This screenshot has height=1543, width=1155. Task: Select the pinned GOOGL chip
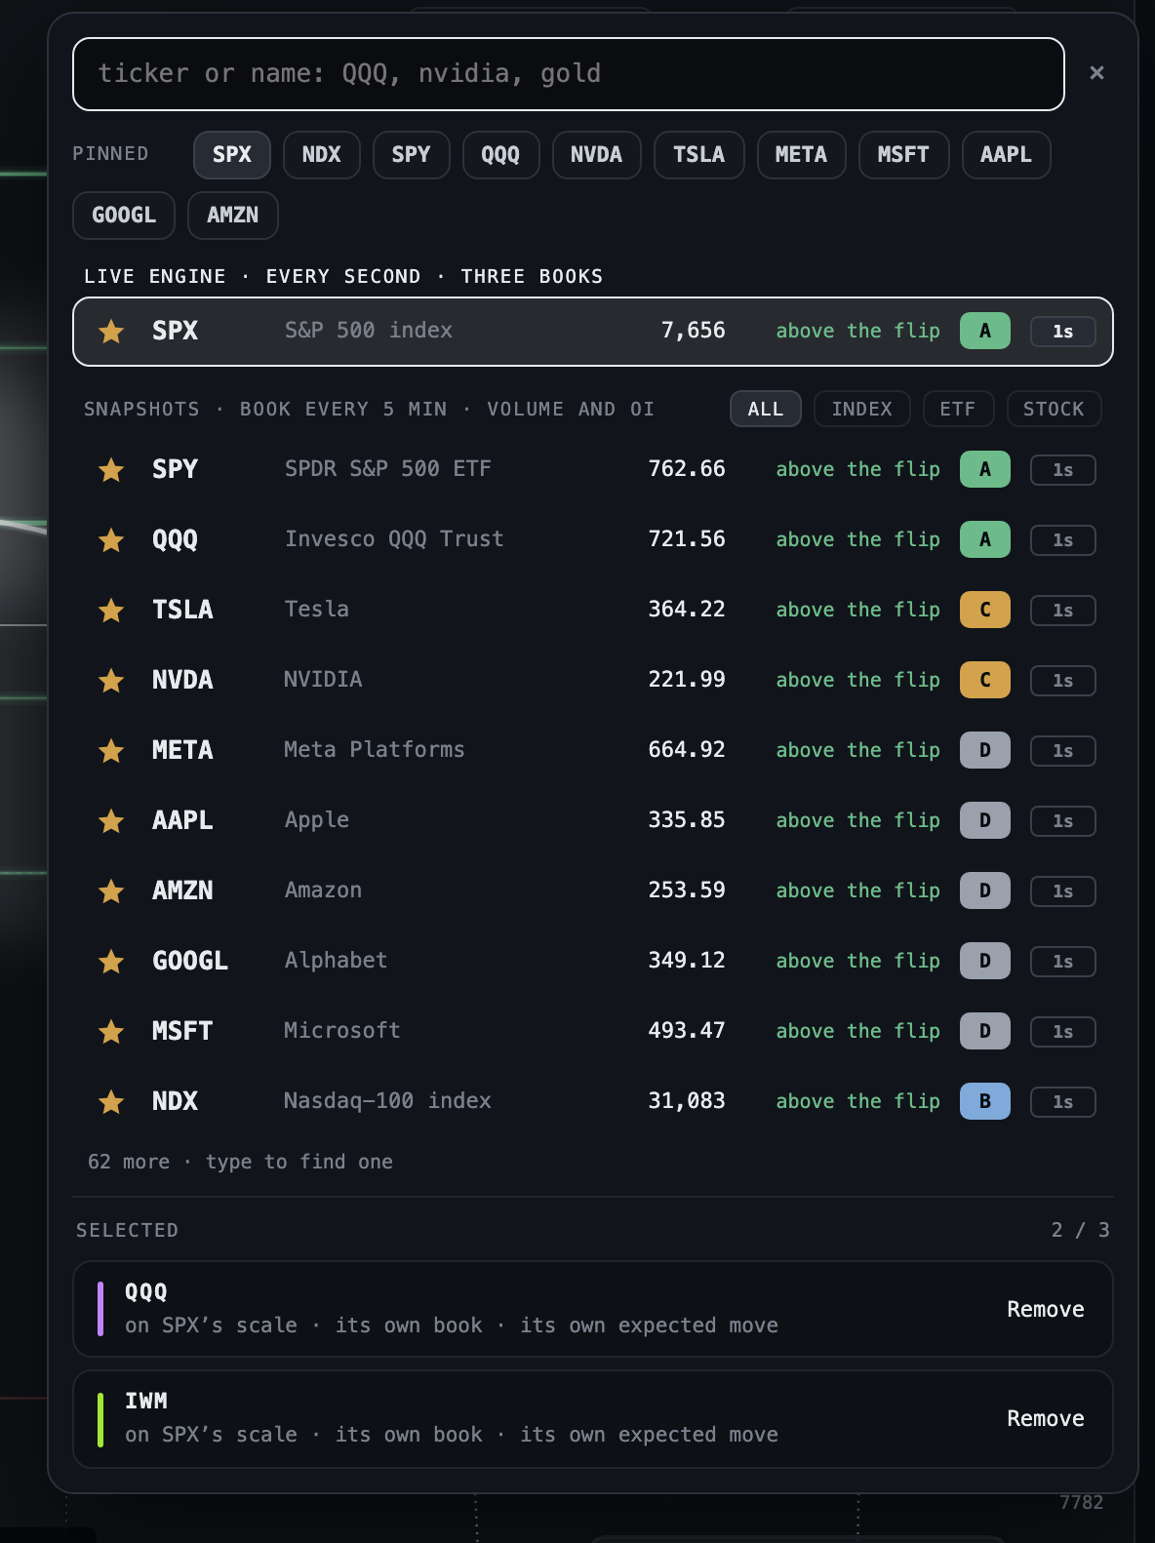click(x=124, y=216)
